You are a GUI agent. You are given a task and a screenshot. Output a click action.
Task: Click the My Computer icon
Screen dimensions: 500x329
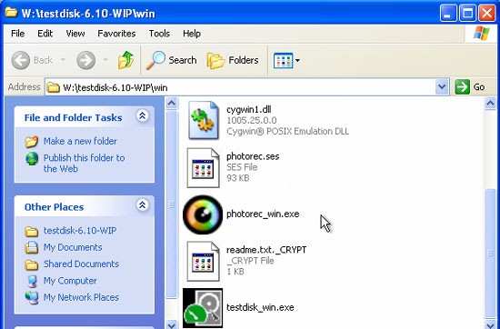[x=32, y=281]
